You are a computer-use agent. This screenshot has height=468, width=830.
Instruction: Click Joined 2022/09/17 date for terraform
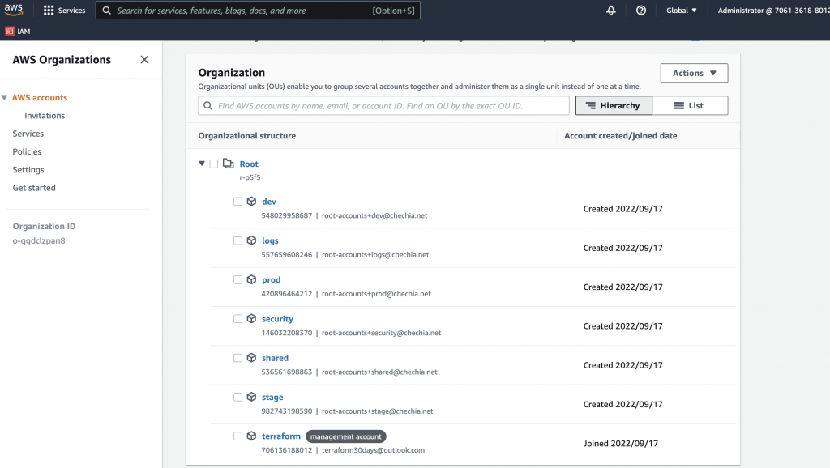point(620,444)
